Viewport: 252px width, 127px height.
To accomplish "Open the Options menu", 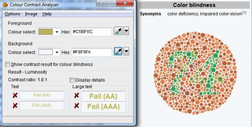I will pos(12,14).
